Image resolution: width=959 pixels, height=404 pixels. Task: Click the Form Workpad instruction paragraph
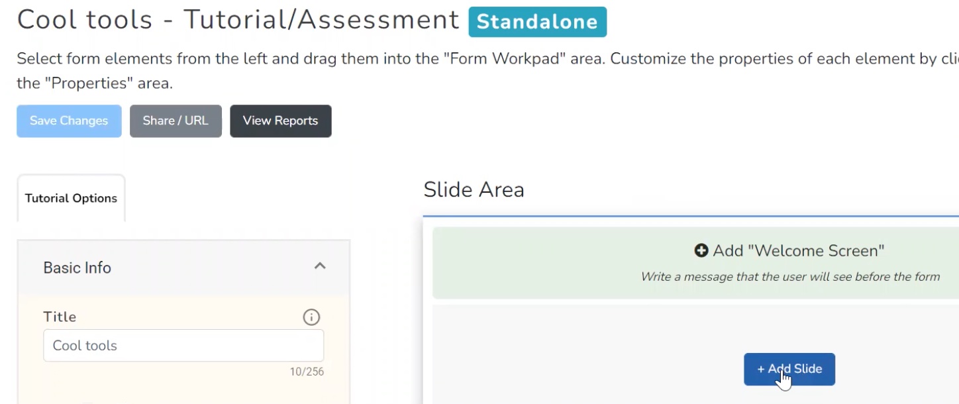(464, 58)
